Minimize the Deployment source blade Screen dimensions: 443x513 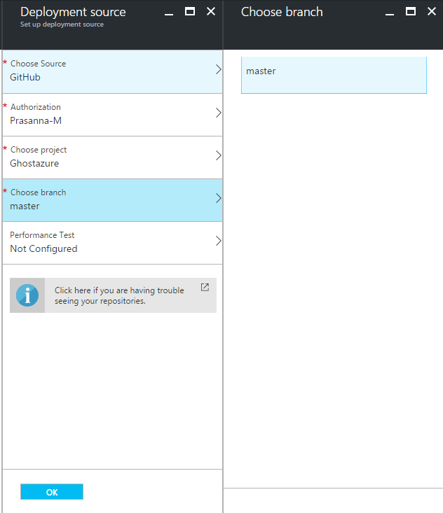pos(168,13)
